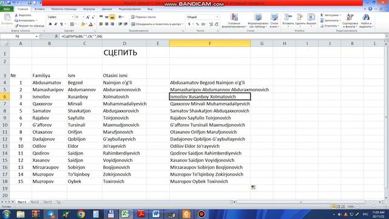The width and height of the screenshot is (389, 219).
Task: Toggle italic formatting
Action: (56, 24)
